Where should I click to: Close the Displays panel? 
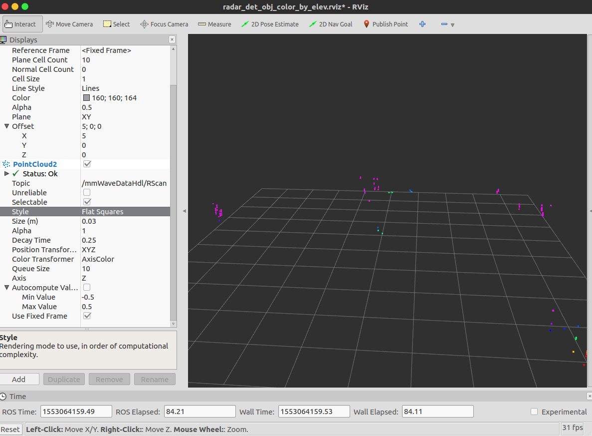click(172, 39)
